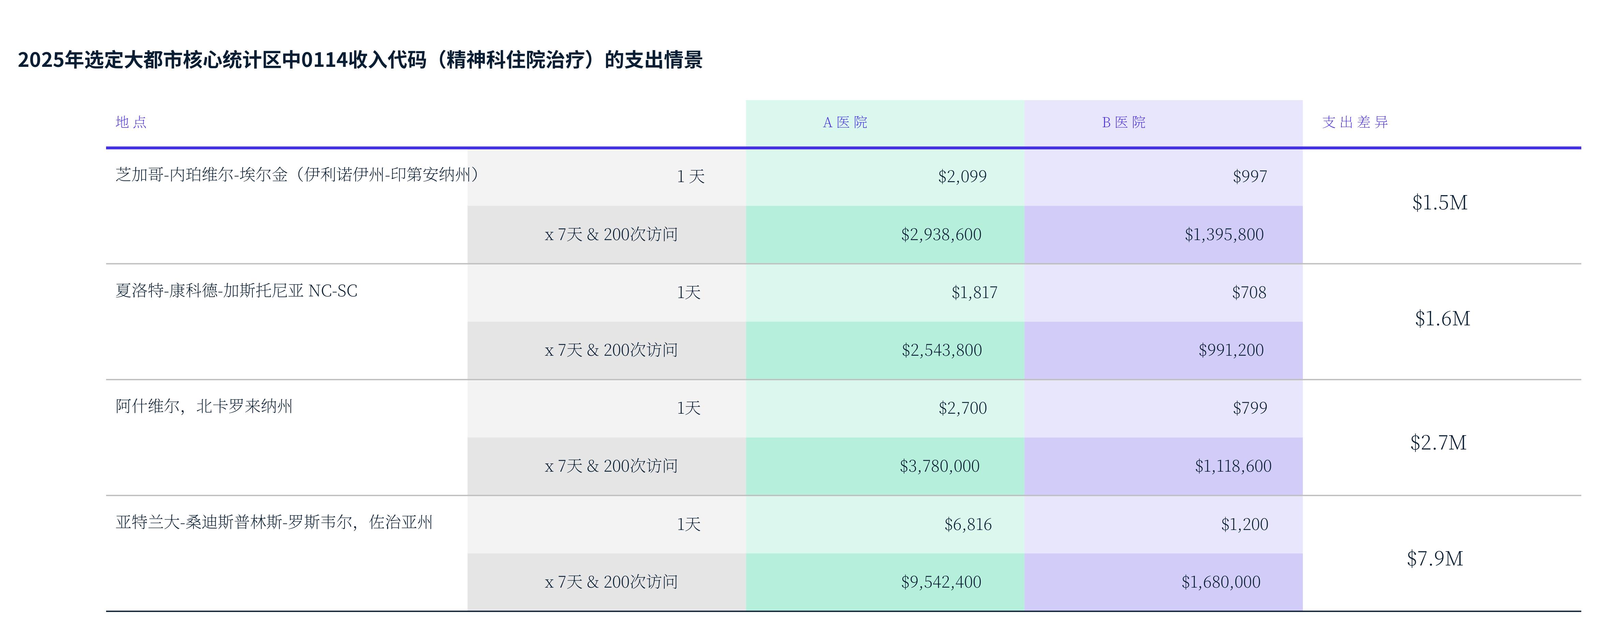The image size is (1613, 634).
Task: Click x 7天 & 200次访问 beside $9,542,400
Action: (x=611, y=582)
